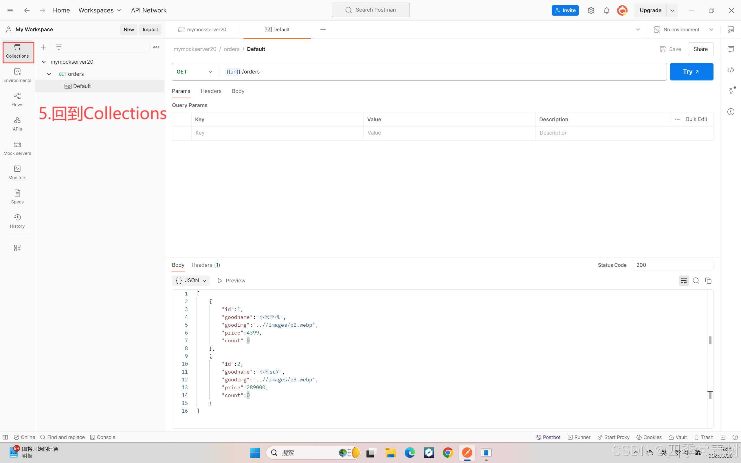Open the code snippet panel icon
741x463 pixels.
(x=731, y=70)
